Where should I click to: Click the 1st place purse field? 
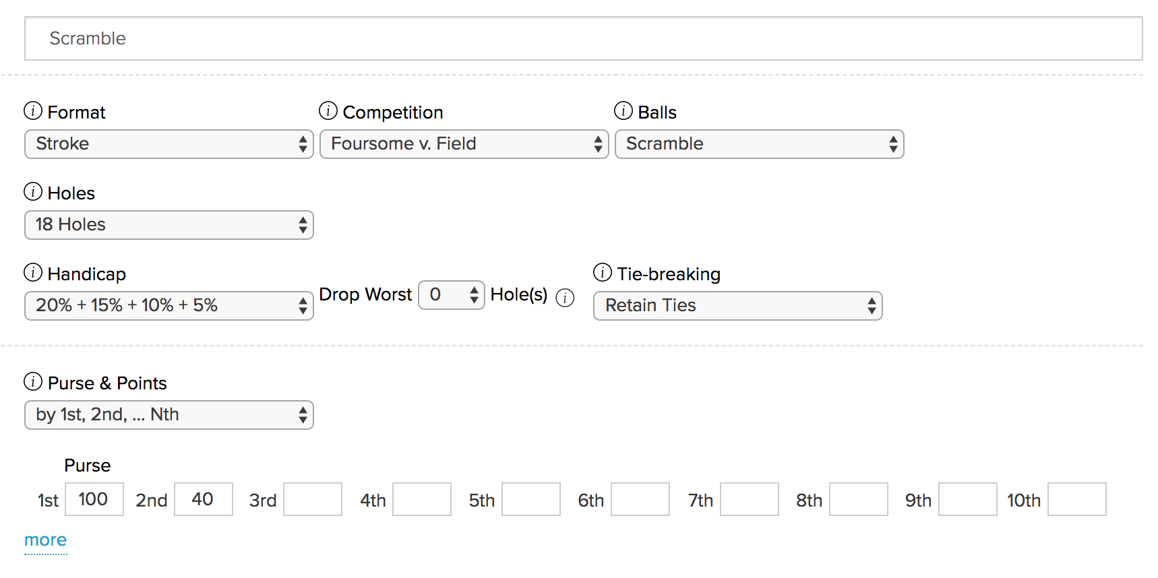(x=94, y=499)
